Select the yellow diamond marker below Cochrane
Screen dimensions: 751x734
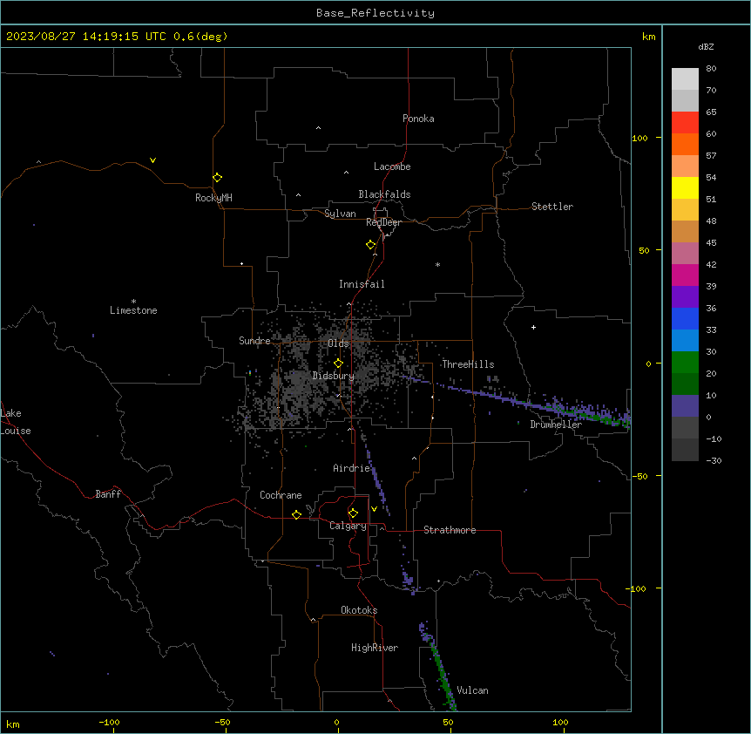coord(296,515)
